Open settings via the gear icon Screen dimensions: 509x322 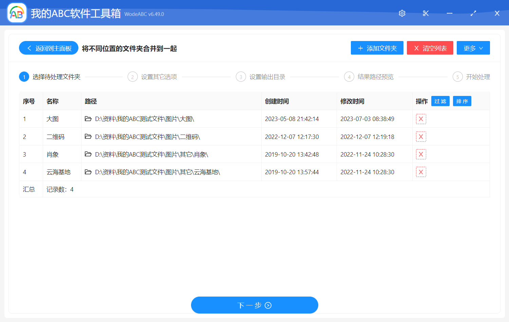tap(402, 13)
